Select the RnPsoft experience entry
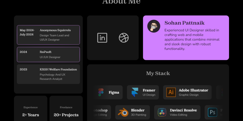This screenshot has width=243, height=121. pyautogui.click(x=48, y=54)
